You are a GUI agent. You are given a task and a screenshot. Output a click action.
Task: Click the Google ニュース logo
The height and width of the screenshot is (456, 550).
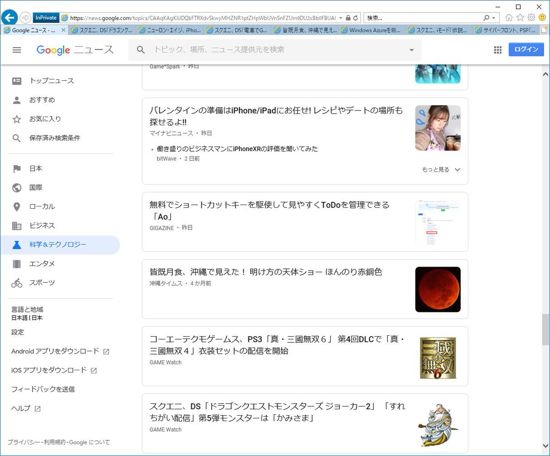(75, 50)
